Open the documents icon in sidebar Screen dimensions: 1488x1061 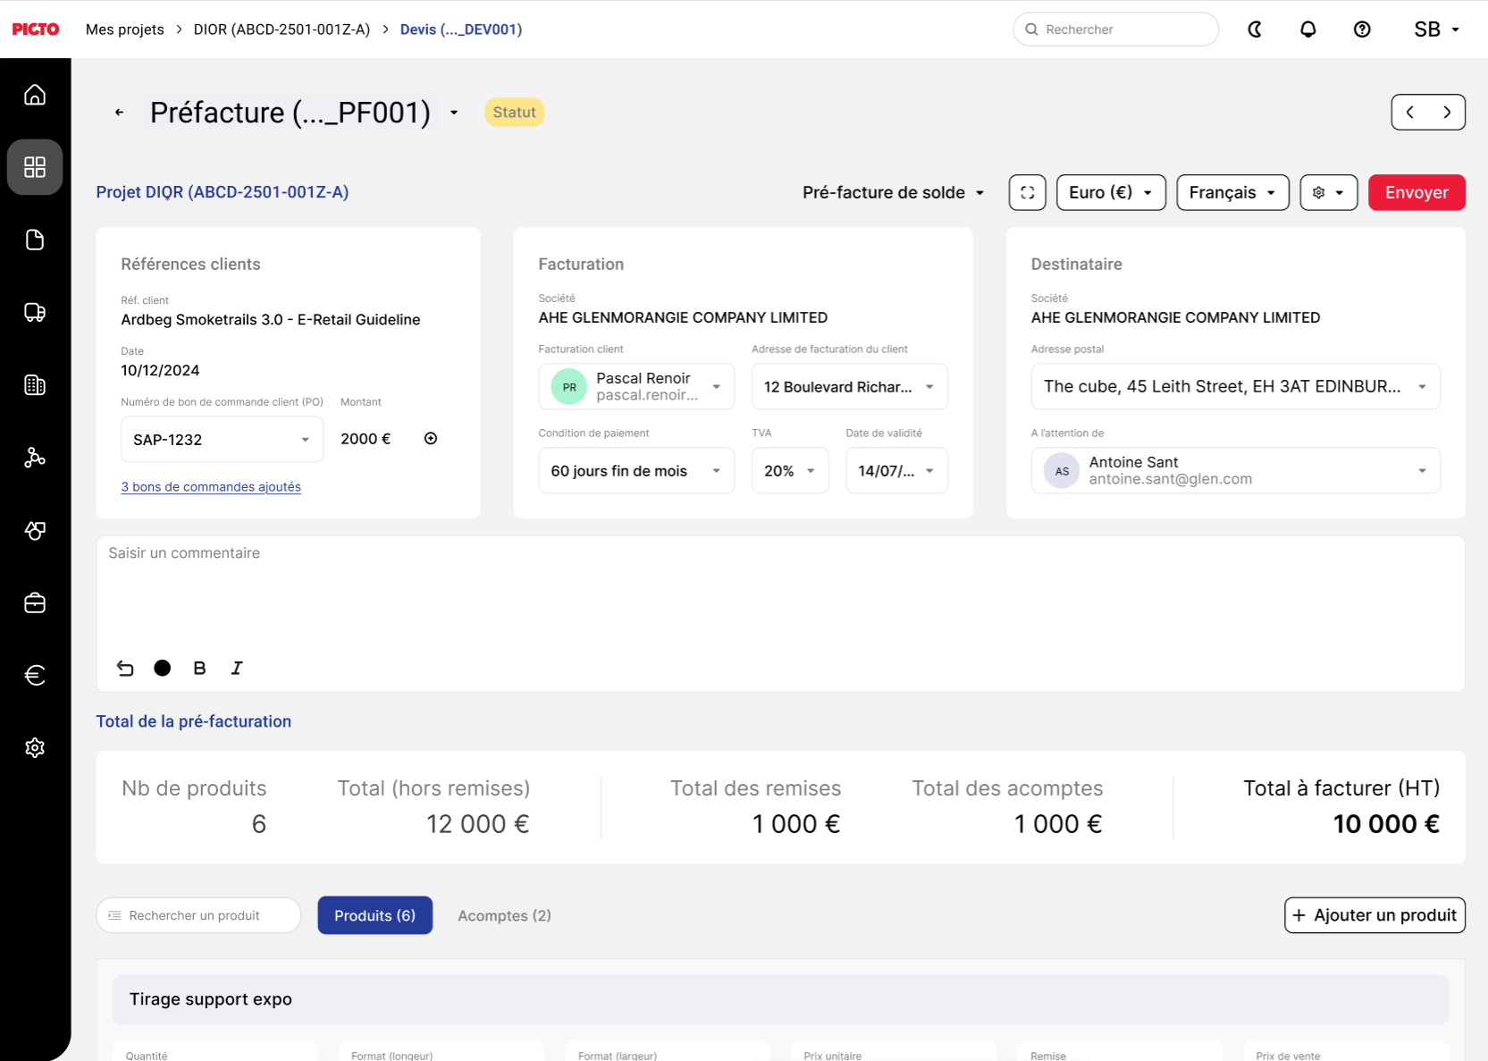click(35, 240)
